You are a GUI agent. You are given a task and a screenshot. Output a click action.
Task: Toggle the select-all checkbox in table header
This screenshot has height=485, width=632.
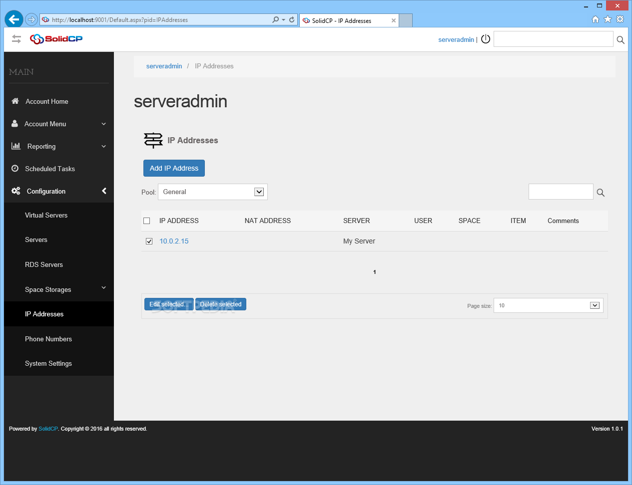147,221
